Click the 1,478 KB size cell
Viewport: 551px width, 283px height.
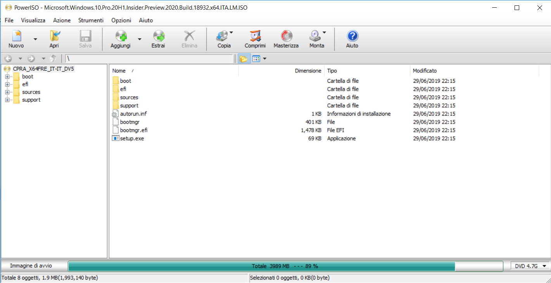pyautogui.click(x=311, y=130)
